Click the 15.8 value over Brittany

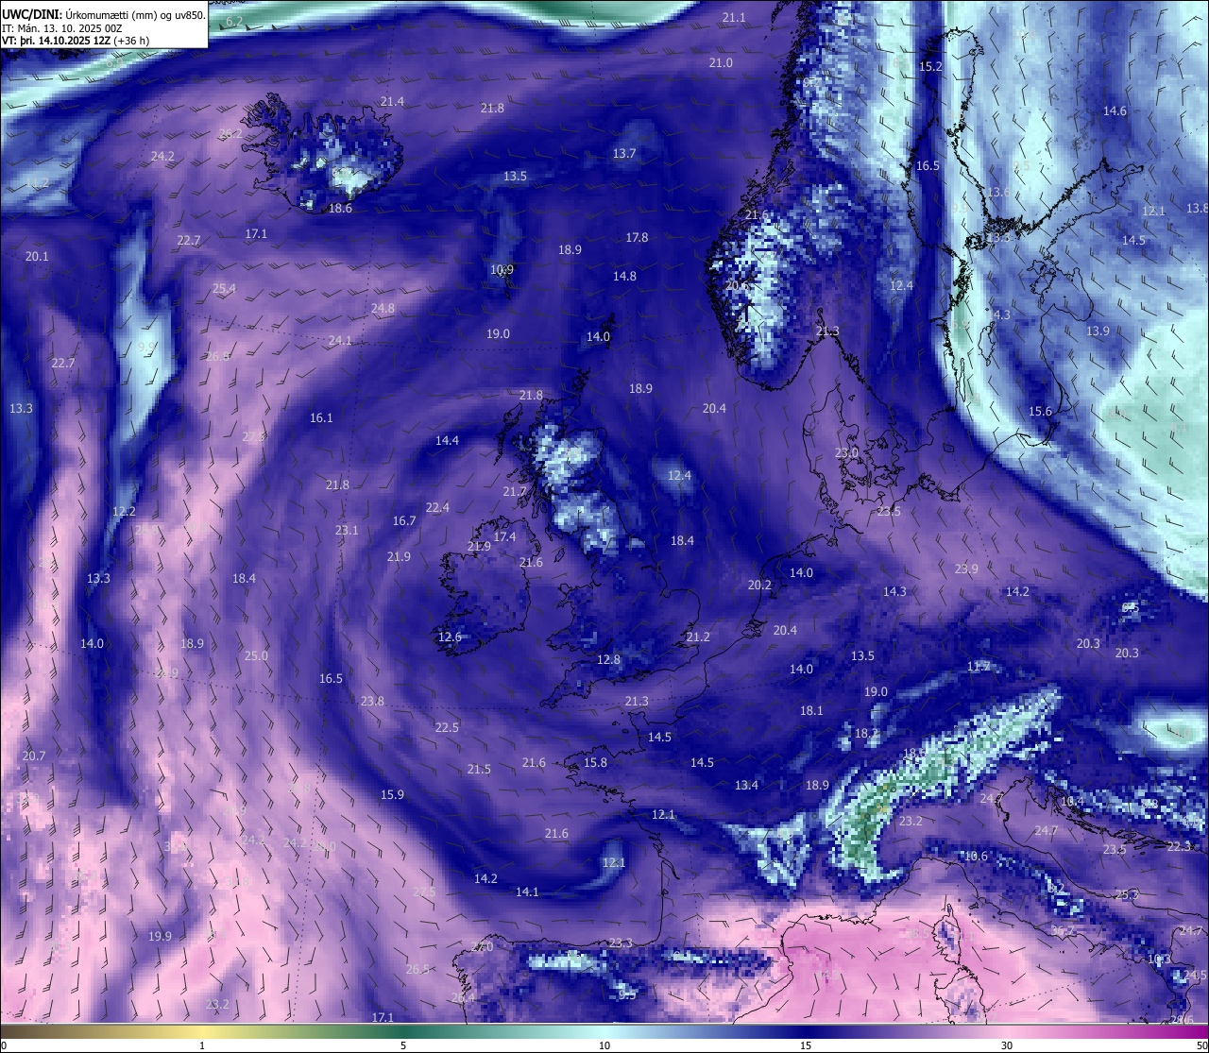click(x=595, y=762)
